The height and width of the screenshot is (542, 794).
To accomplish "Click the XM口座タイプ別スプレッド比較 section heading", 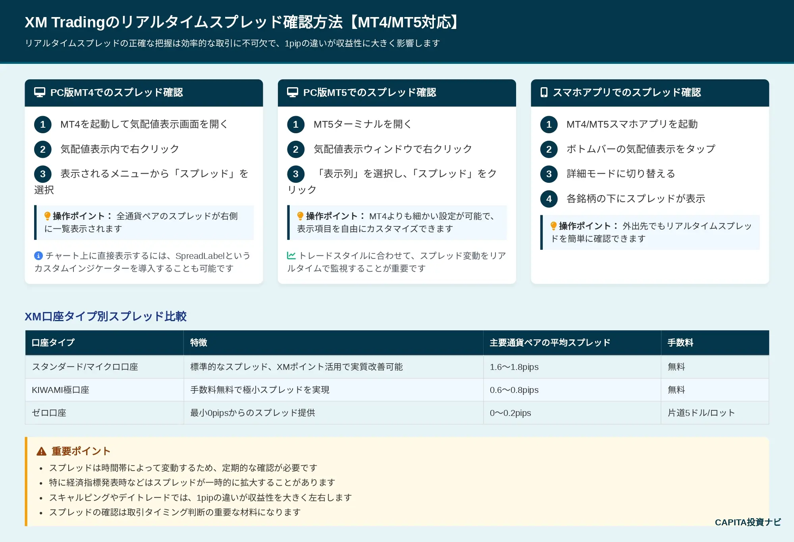I will click(x=106, y=316).
